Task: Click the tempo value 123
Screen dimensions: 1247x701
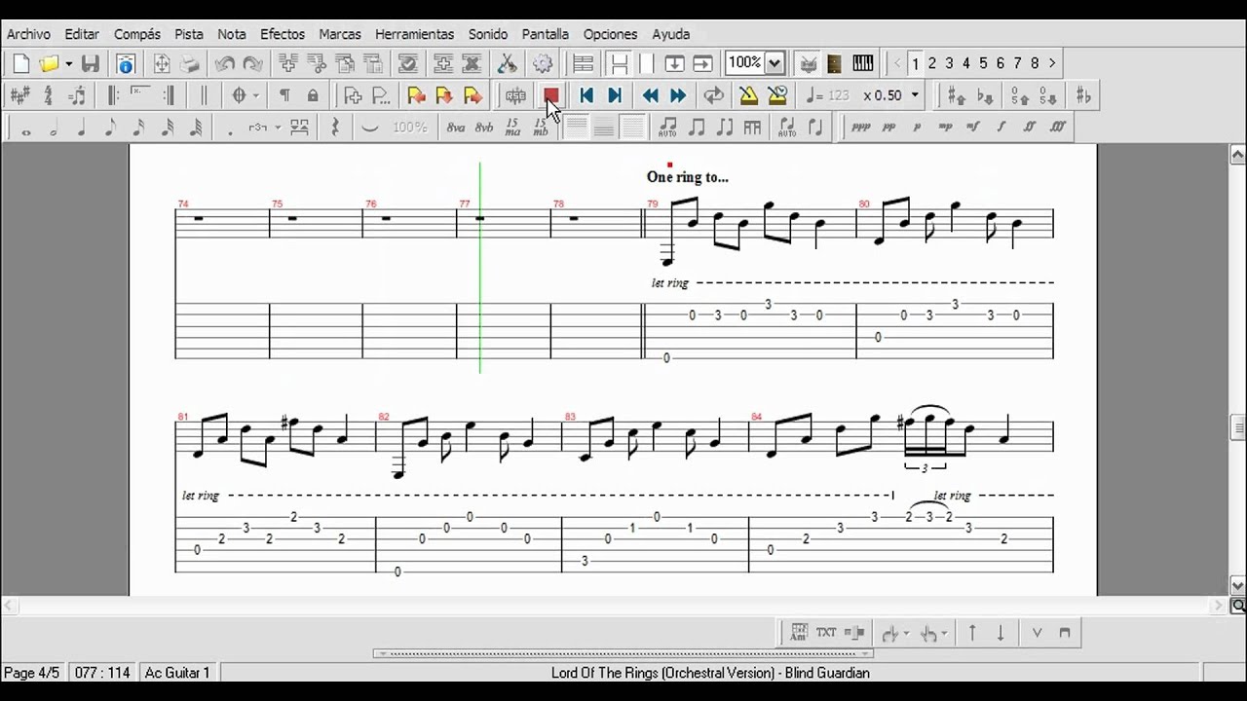Action: (838, 95)
